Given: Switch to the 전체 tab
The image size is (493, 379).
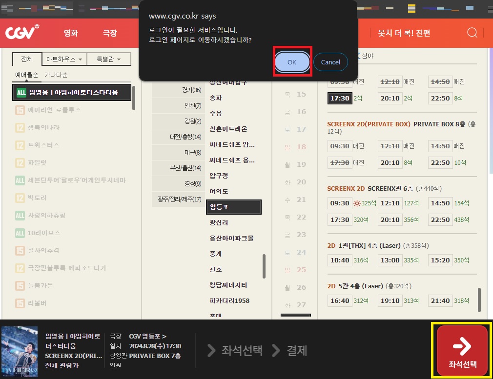Looking at the screenshot, I should [26, 59].
